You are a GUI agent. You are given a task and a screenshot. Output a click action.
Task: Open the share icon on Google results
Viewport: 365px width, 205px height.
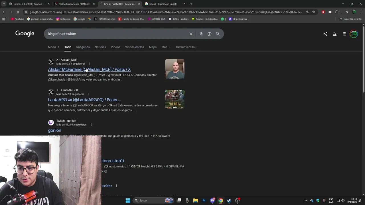325,34
